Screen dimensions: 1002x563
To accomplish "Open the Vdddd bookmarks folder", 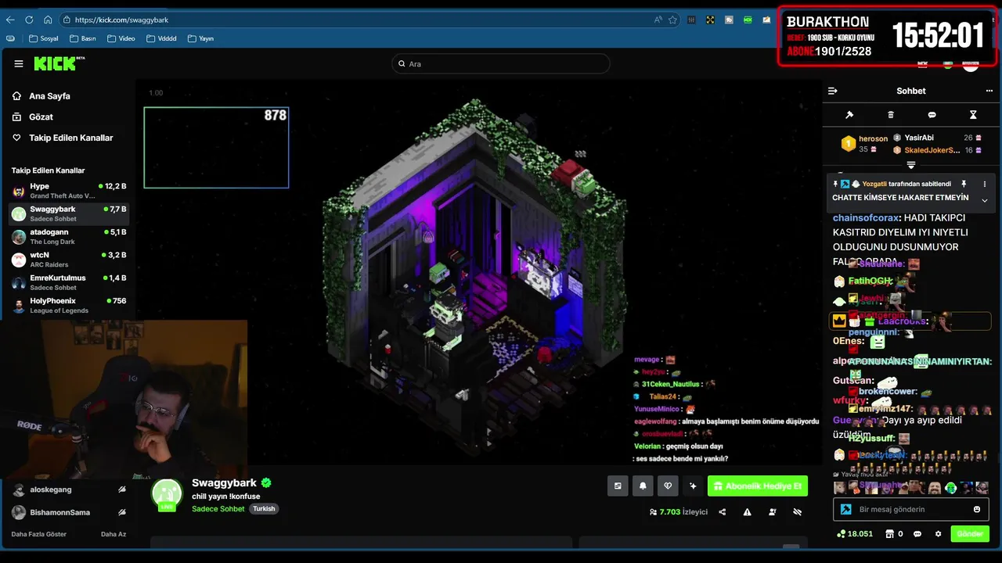I will [x=161, y=38].
